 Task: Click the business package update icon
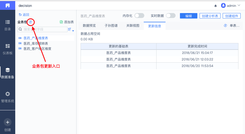click(x=31, y=22)
